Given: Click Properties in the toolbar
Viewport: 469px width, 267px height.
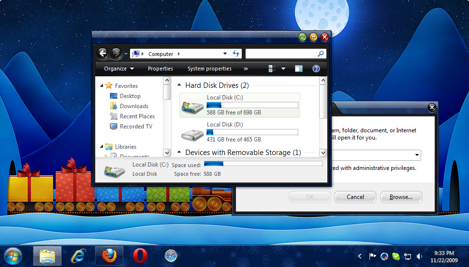Looking at the screenshot, I should (160, 69).
